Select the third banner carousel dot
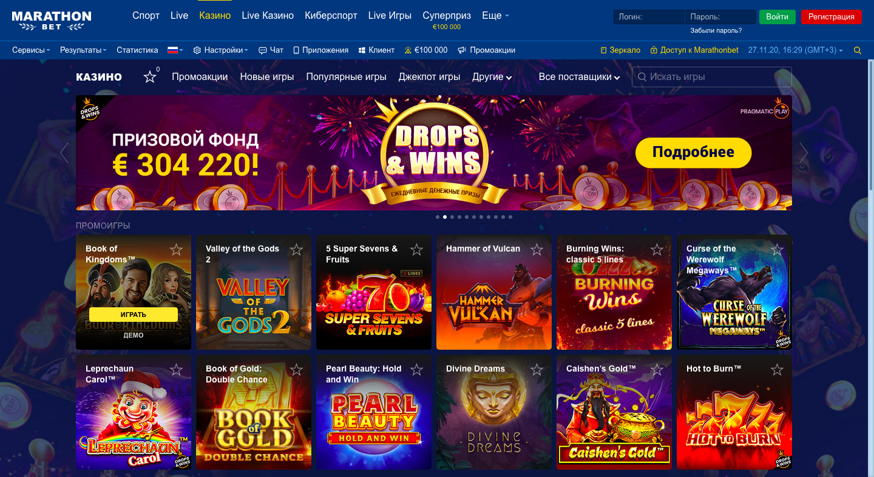Image resolution: width=874 pixels, height=477 pixels. (x=452, y=216)
